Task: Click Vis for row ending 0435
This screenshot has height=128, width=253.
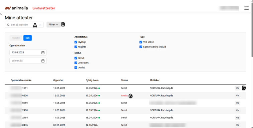Action: click(x=237, y=125)
